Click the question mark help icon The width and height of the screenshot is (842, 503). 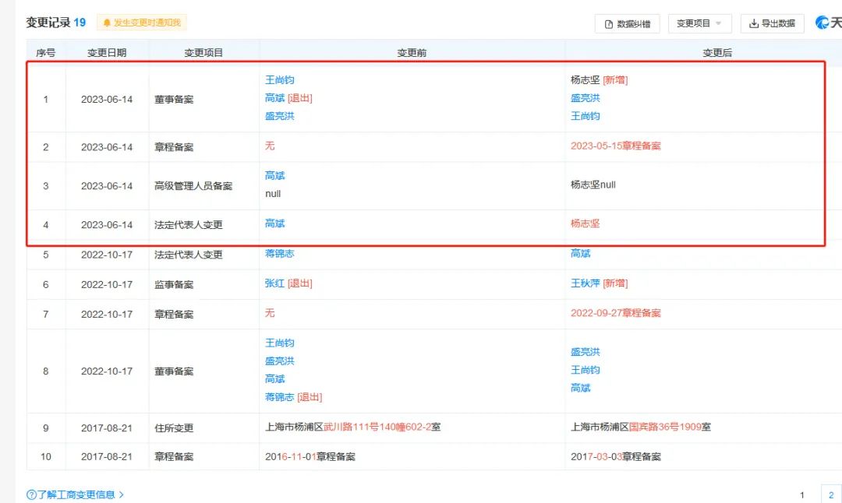tap(31, 494)
